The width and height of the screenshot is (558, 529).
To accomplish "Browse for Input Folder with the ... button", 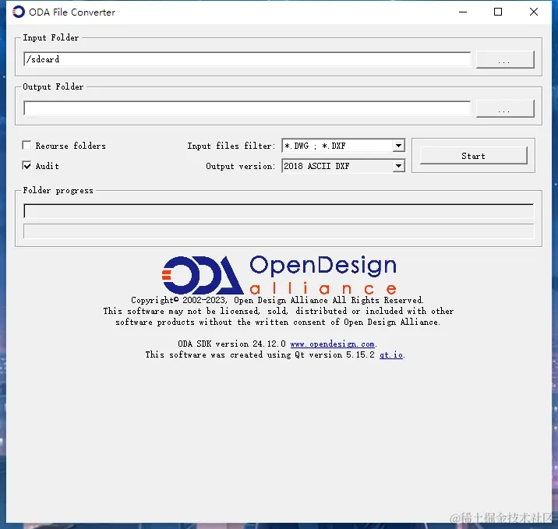I will [x=505, y=59].
